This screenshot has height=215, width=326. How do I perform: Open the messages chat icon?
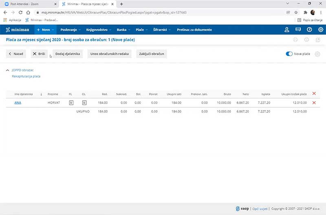click(298, 30)
